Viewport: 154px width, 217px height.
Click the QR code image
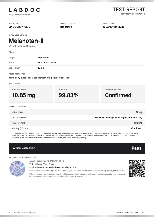(x=137, y=168)
